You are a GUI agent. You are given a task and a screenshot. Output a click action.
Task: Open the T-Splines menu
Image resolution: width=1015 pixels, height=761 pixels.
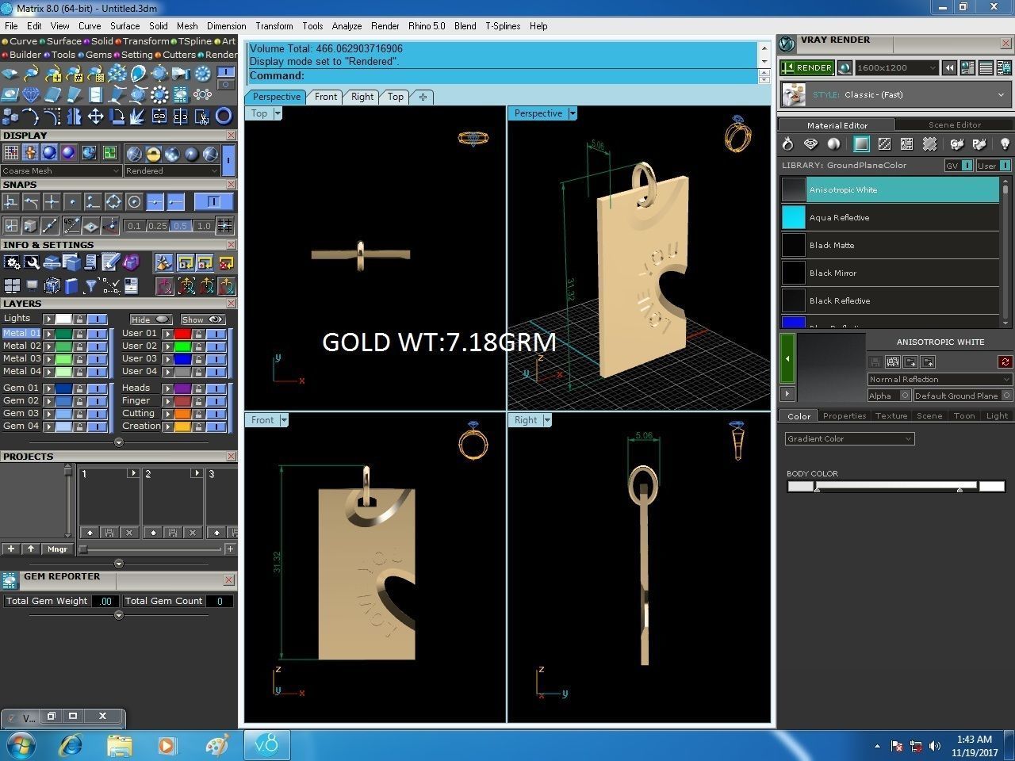click(x=503, y=26)
